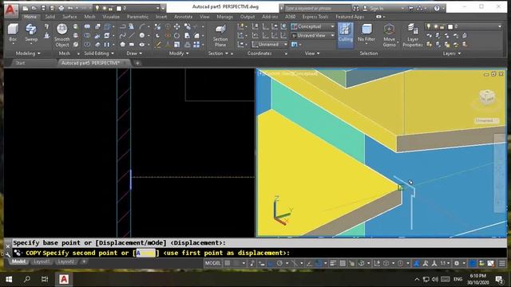Click the Array option in command line

(145, 253)
